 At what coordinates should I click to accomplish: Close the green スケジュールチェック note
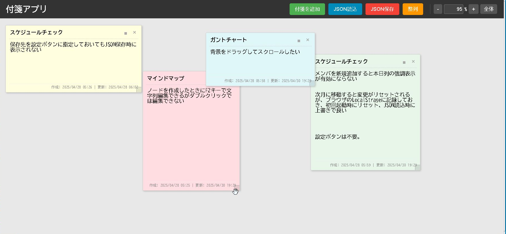[413, 62]
